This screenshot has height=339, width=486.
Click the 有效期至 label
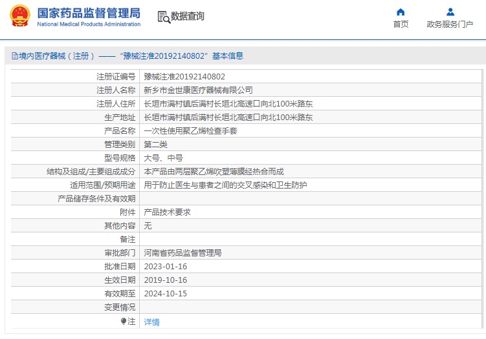120,294
